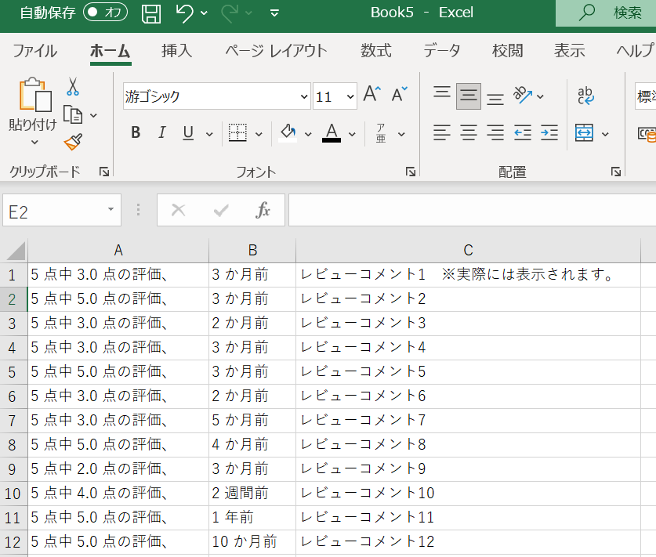The image size is (656, 557).
Task: Open the Borders dropdown arrow
Action: click(259, 134)
